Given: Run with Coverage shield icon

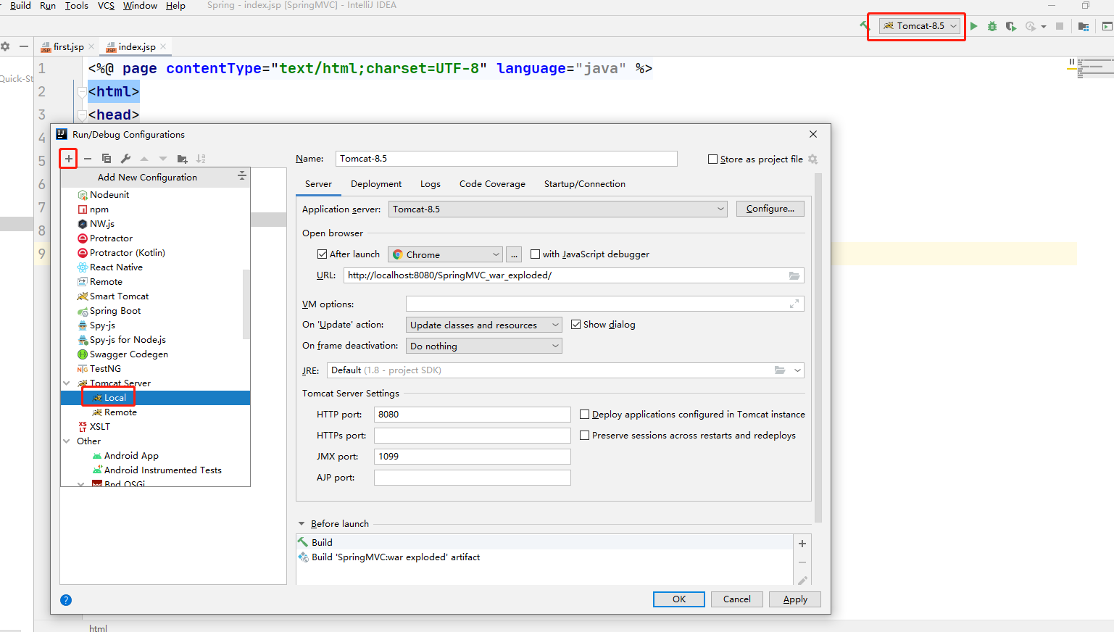Looking at the screenshot, I should coord(1010,26).
